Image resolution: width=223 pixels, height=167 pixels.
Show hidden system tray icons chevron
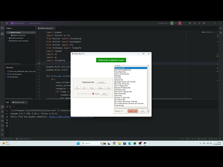click(x=200, y=143)
